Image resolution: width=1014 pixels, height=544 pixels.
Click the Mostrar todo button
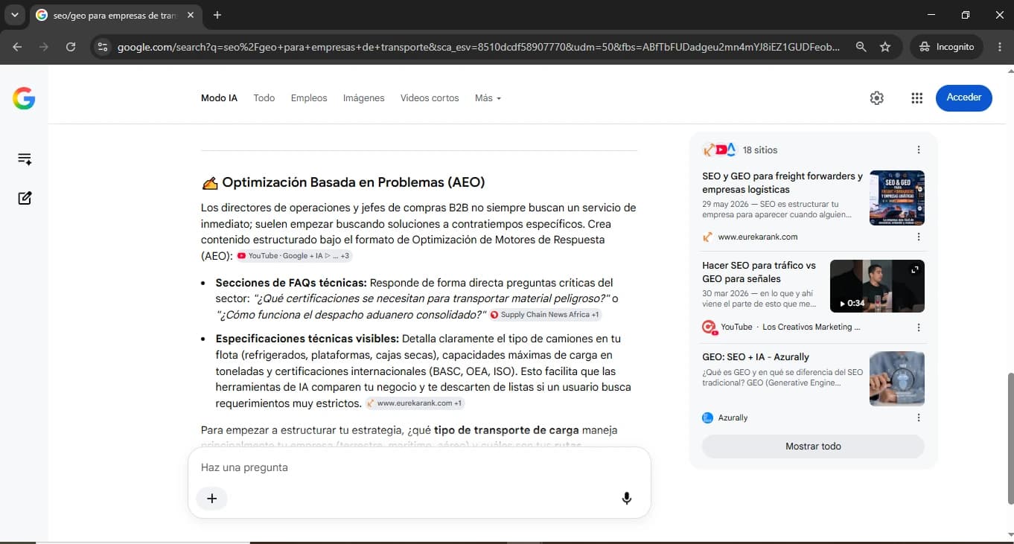tap(813, 447)
